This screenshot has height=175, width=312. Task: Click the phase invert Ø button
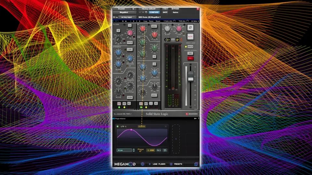[x=190, y=28]
